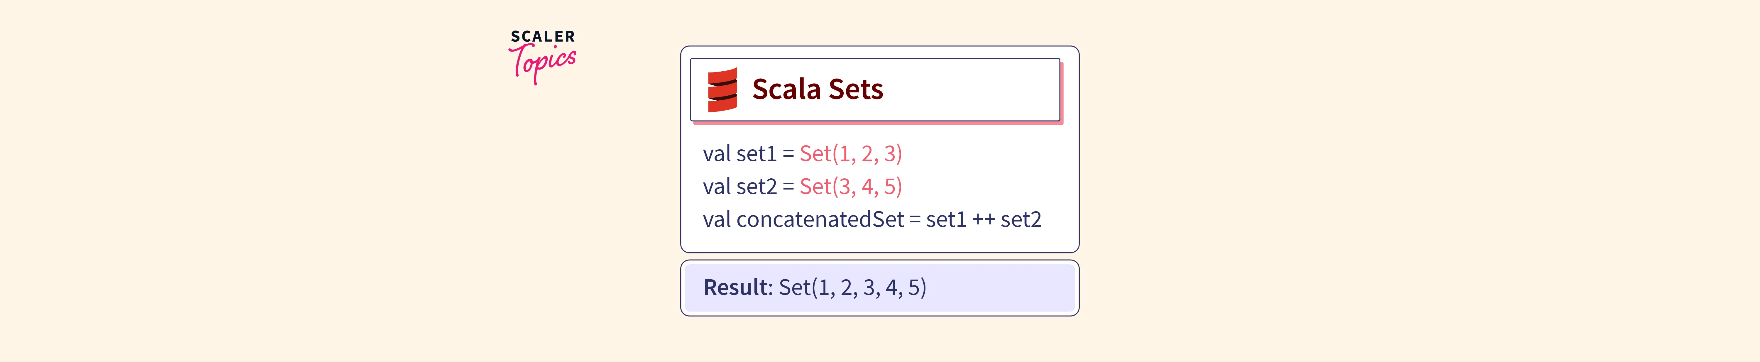The height and width of the screenshot is (362, 1760).
Task: Click the ++ operator in code
Action: click(x=983, y=219)
